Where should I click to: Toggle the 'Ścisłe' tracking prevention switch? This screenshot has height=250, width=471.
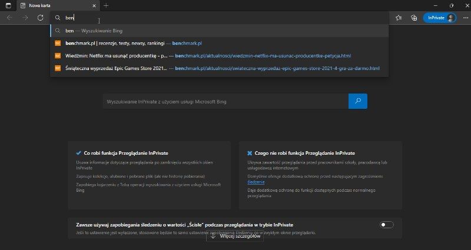coord(387,225)
